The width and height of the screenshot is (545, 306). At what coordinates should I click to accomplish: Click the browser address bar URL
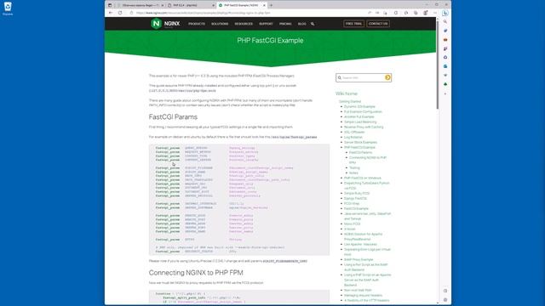pos(204,13)
